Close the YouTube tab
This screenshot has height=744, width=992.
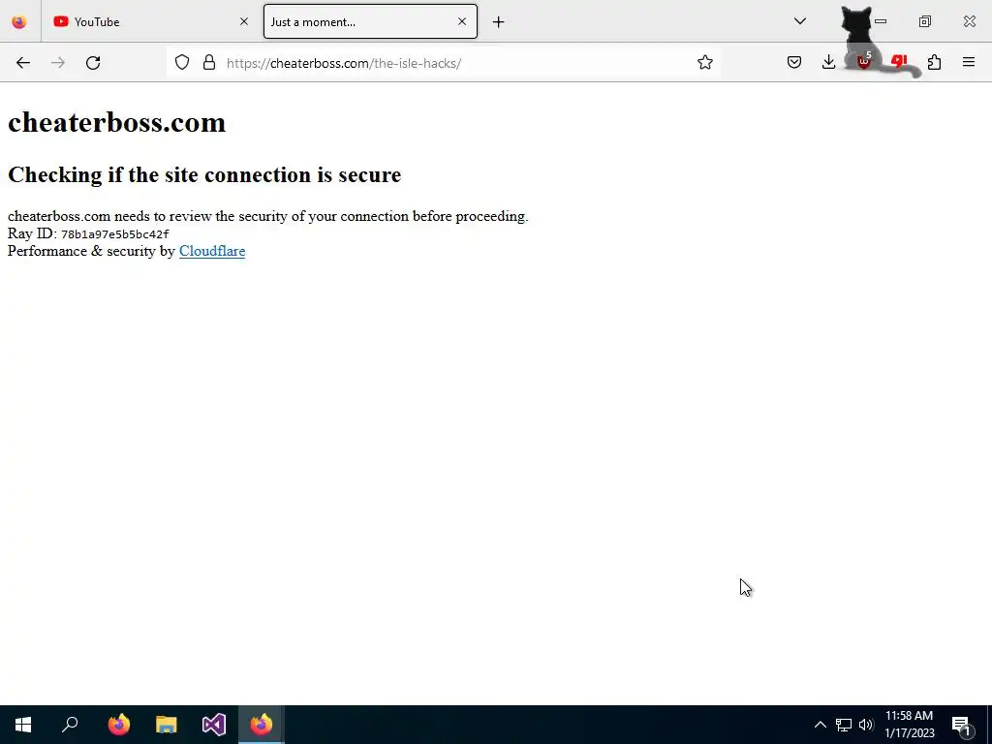tap(243, 21)
